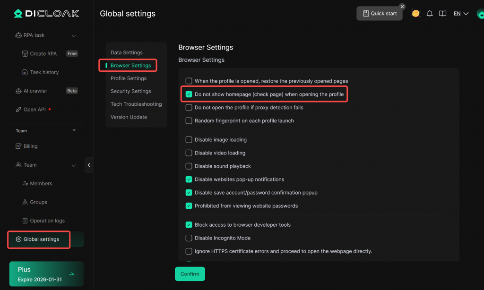Open the EN language dropdown

coord(461,14)
